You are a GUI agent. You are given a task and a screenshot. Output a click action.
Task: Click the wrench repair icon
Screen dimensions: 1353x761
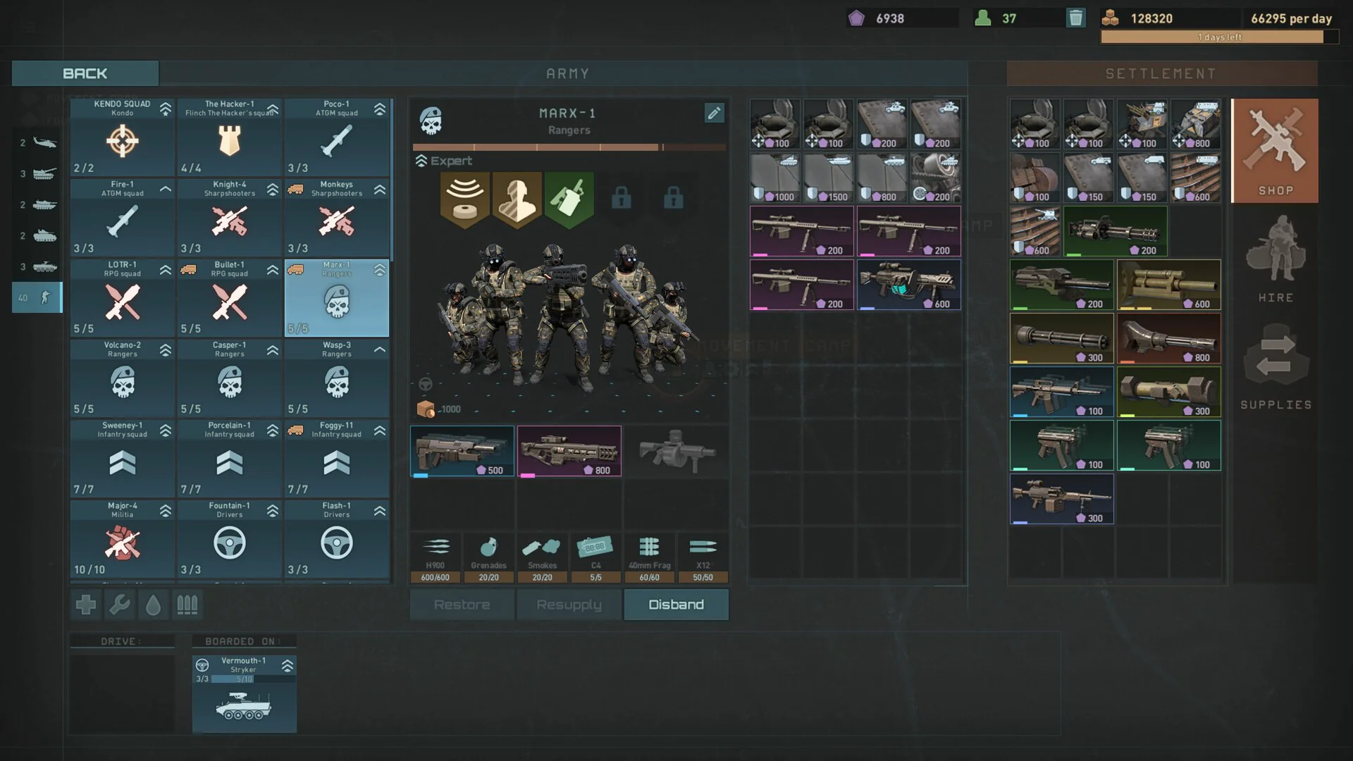tap(119, 604)
